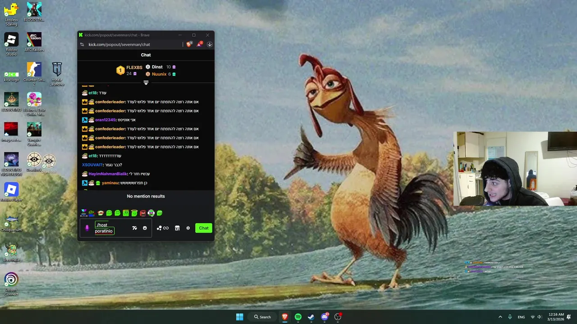Open Steam from the taskbar
This screenshot has height=324, width=577.
pos(311,317)
